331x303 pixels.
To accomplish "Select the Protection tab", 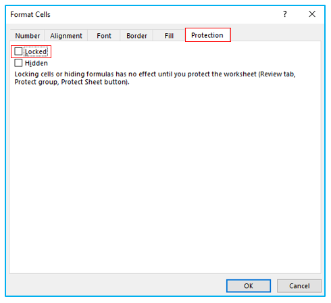I will (207, 35).
